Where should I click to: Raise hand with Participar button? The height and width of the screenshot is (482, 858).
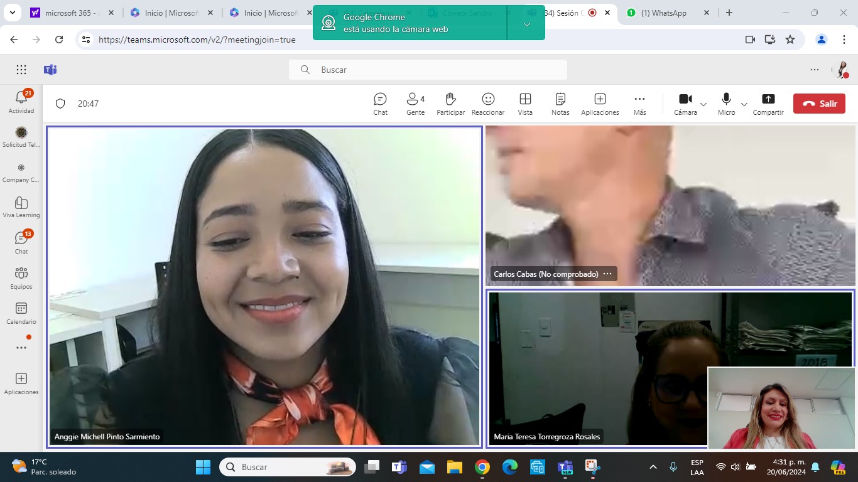(450, 104)
